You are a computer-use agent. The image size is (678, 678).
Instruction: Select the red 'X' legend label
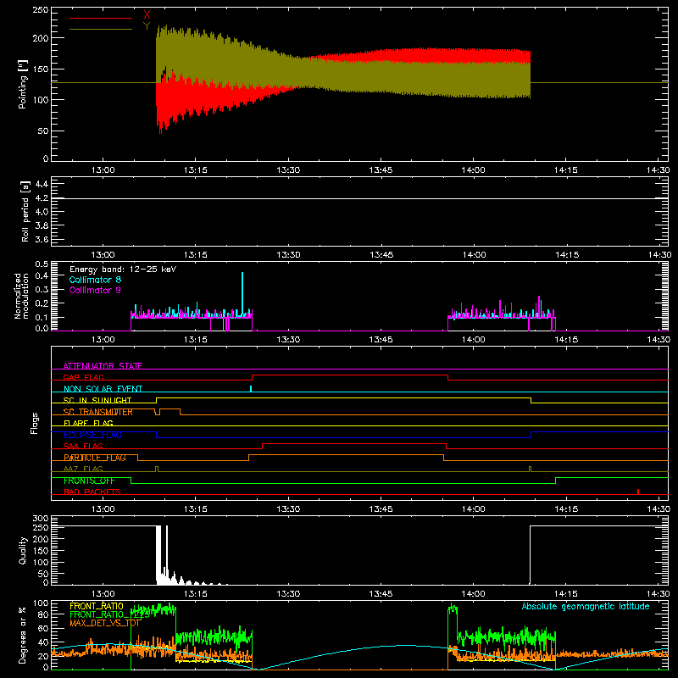(147, 15)
